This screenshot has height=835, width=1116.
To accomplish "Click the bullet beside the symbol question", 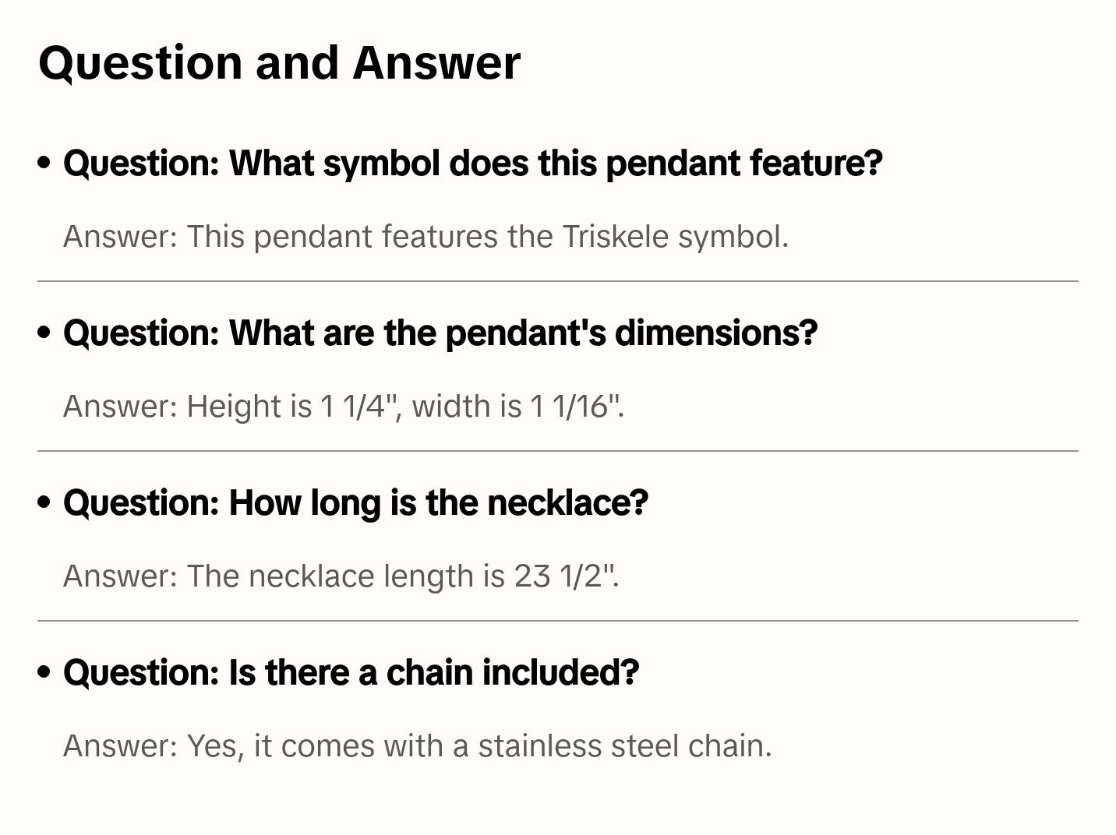I will pyautogui.click(x=44, y=163).
